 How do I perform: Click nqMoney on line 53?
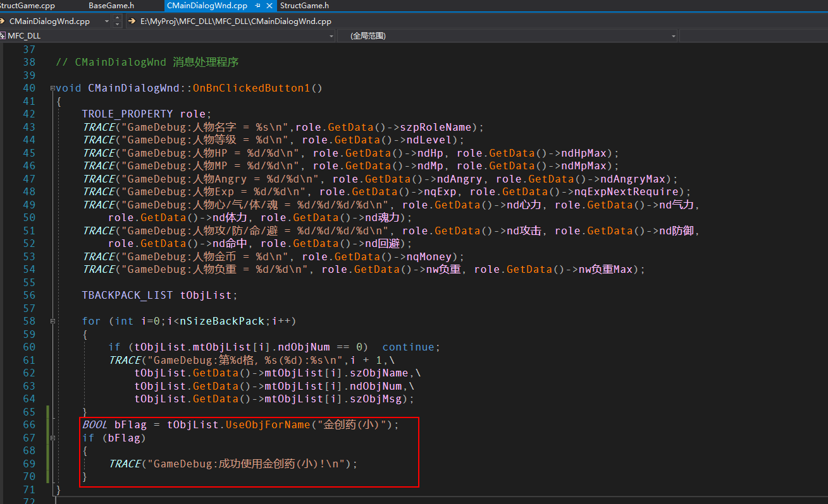click(429, 256)
